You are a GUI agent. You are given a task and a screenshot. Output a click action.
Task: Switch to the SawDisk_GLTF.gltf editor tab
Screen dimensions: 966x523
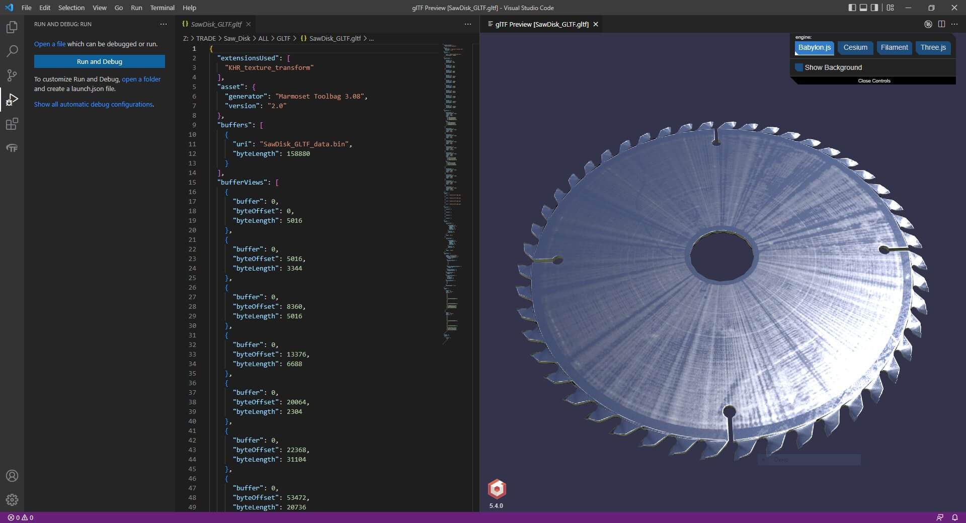[216, 24]
